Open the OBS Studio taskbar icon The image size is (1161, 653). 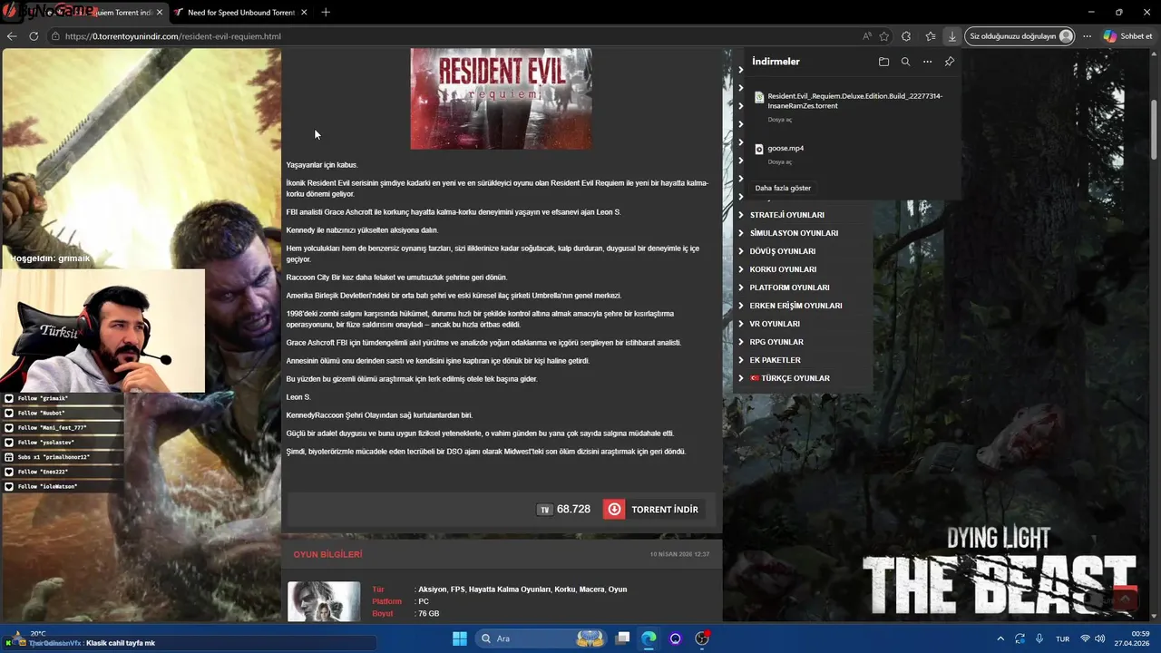(702, 638)
